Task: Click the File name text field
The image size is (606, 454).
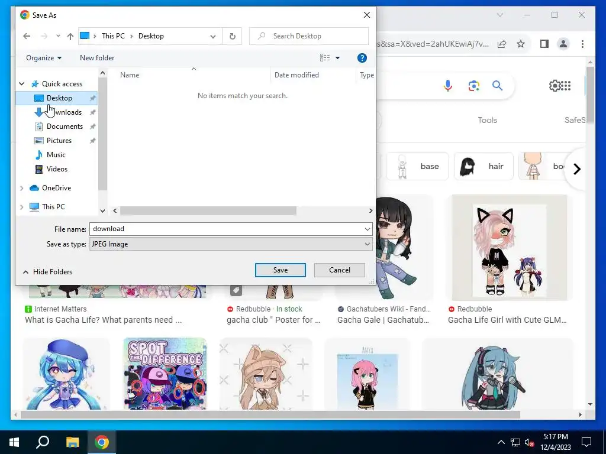Action: [226, 229]
